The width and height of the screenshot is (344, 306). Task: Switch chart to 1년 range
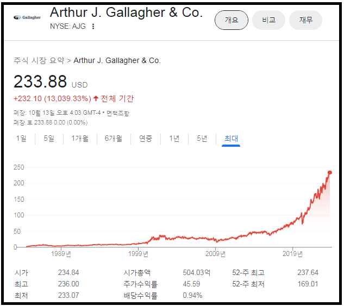174,139
